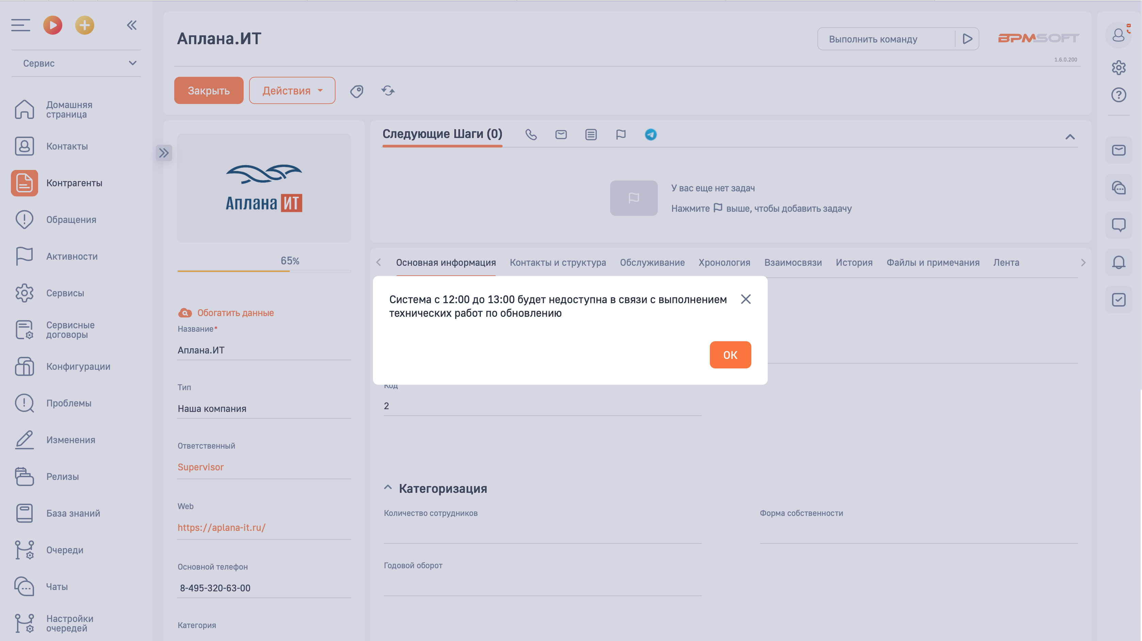Open the aplana-it.ru web link

[x=221, y=528]
